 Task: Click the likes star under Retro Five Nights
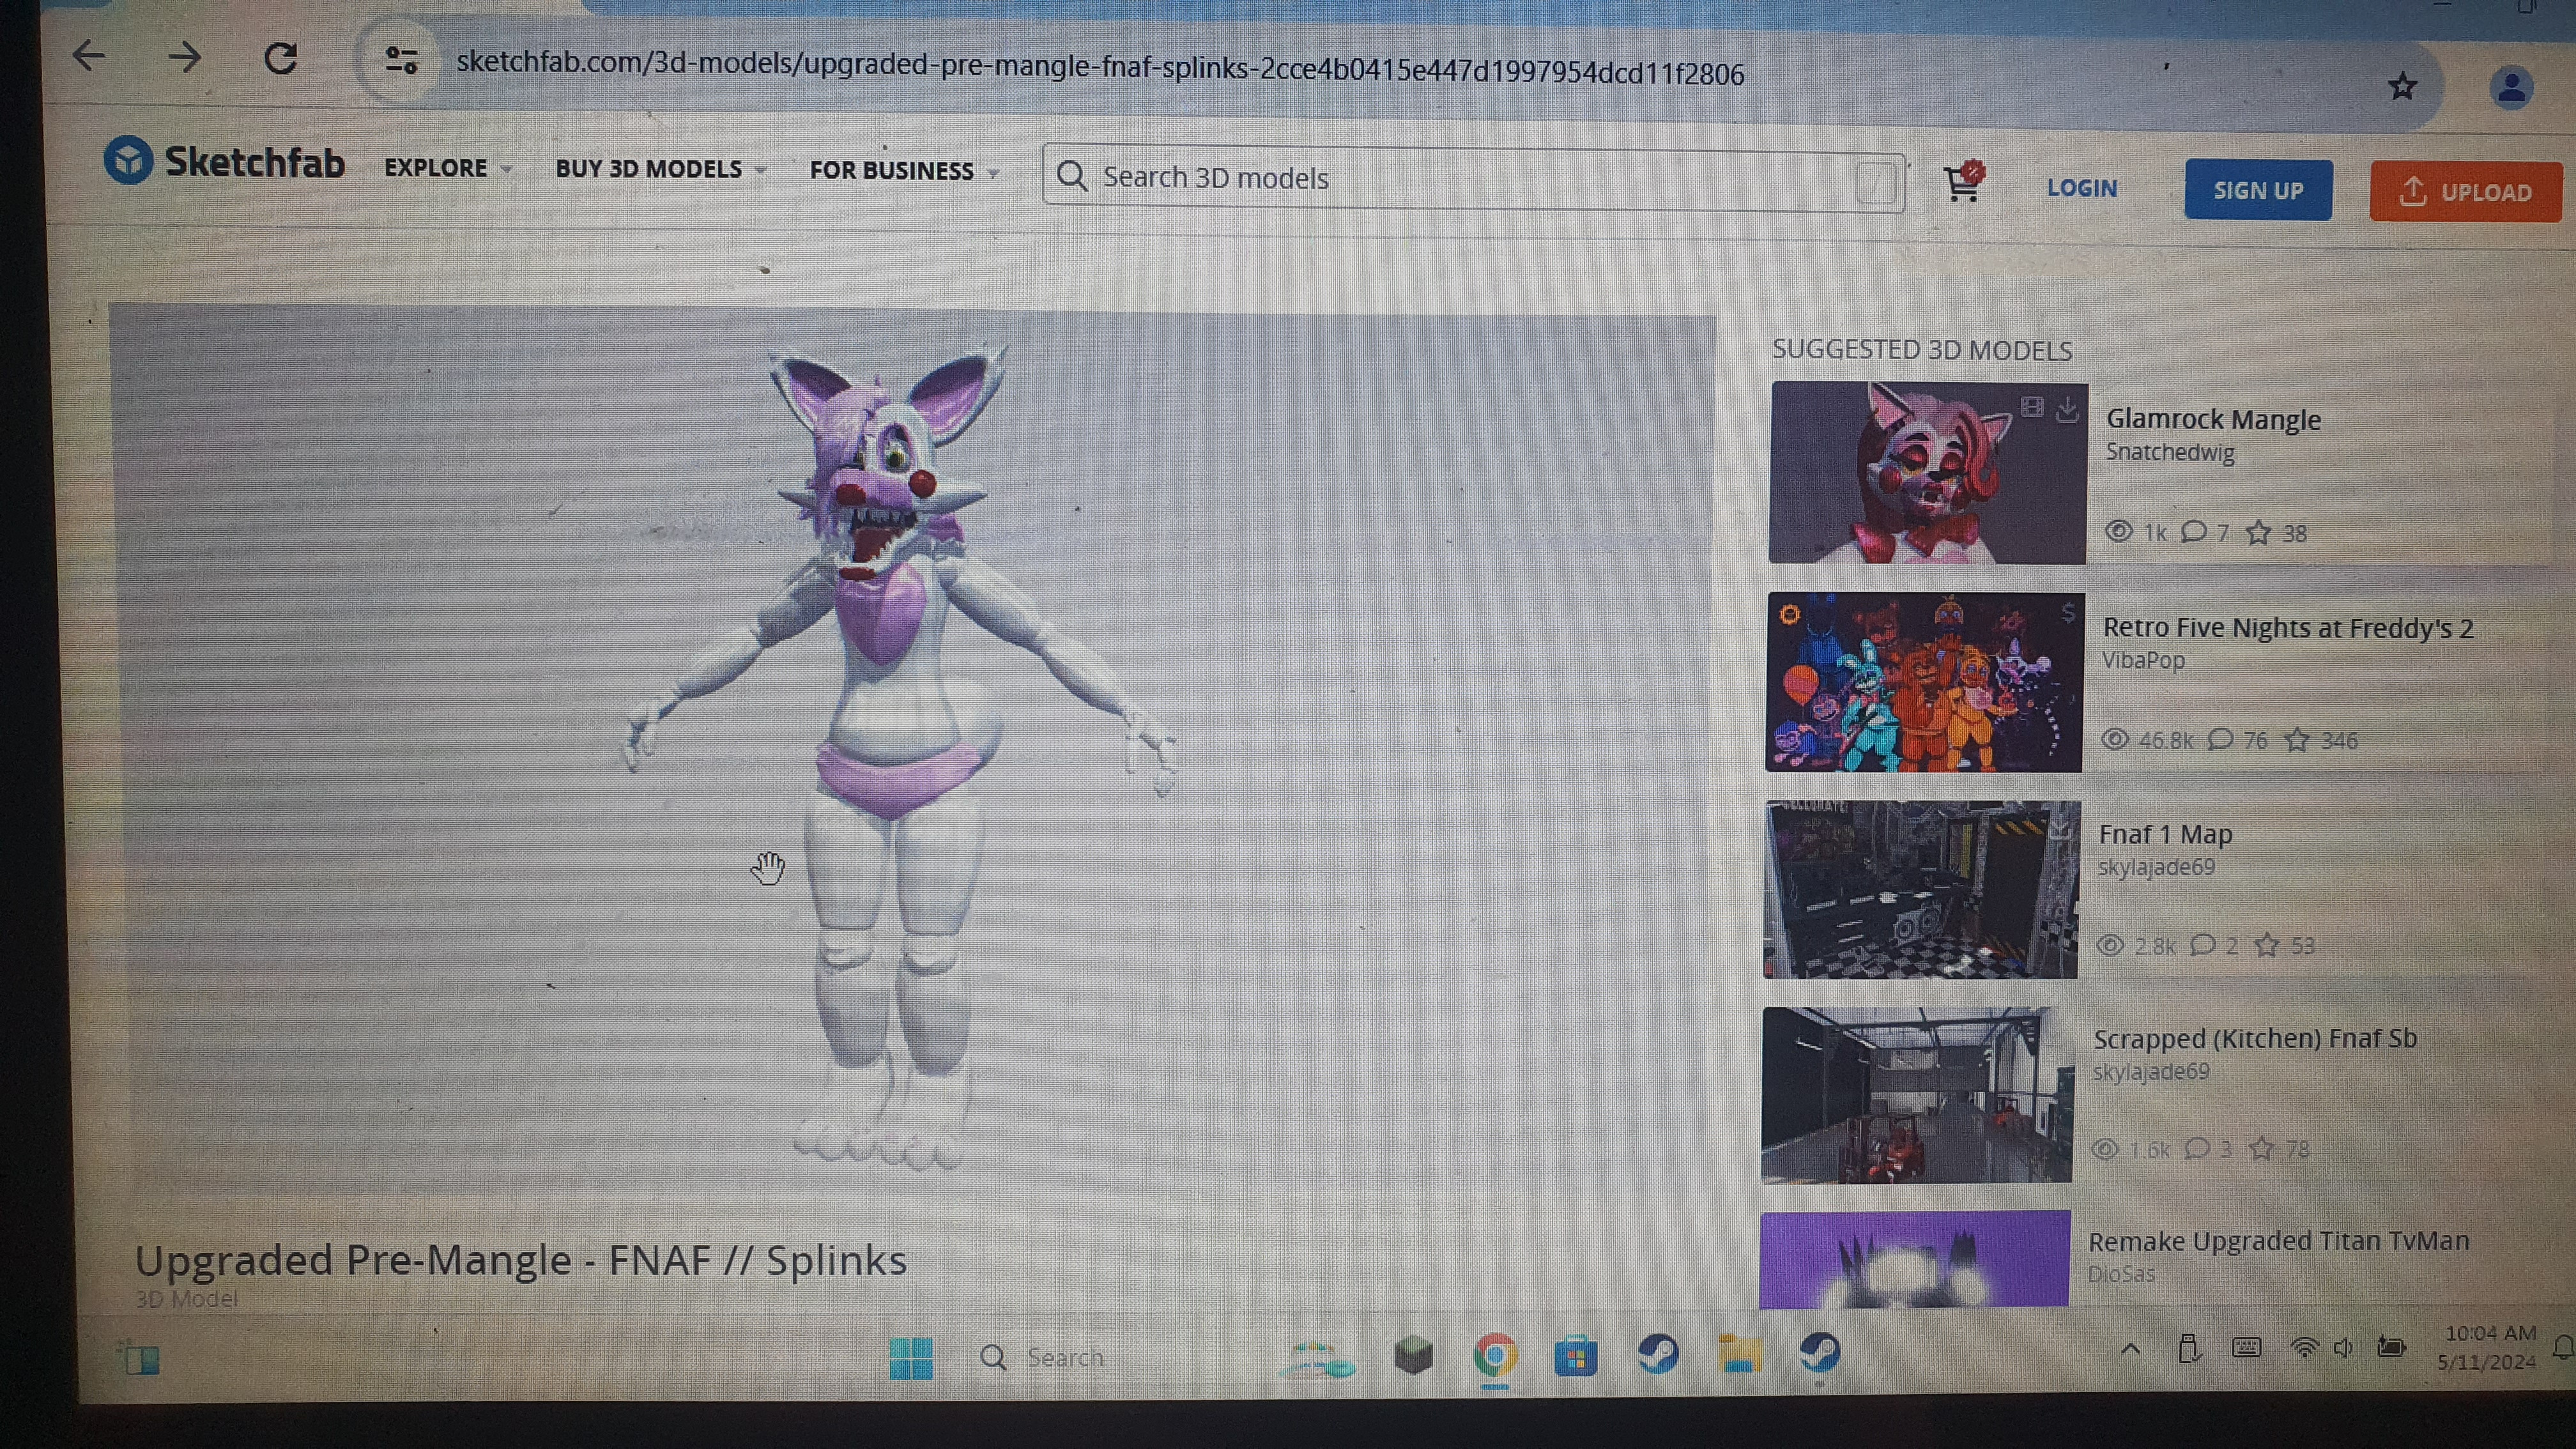[2297, 740]
